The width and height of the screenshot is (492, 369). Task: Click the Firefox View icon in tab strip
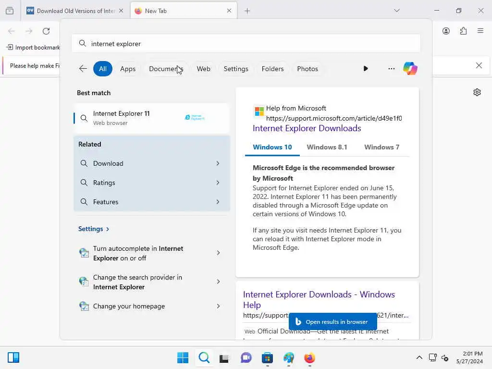(10, 11)
